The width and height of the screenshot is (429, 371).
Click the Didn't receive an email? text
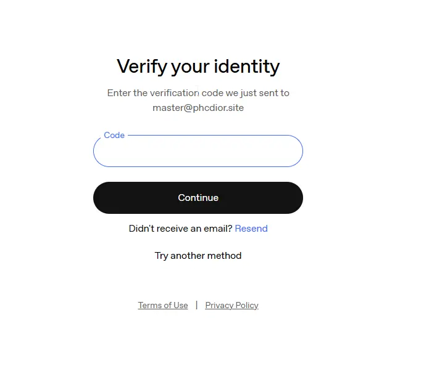click(x=181, y=229)
